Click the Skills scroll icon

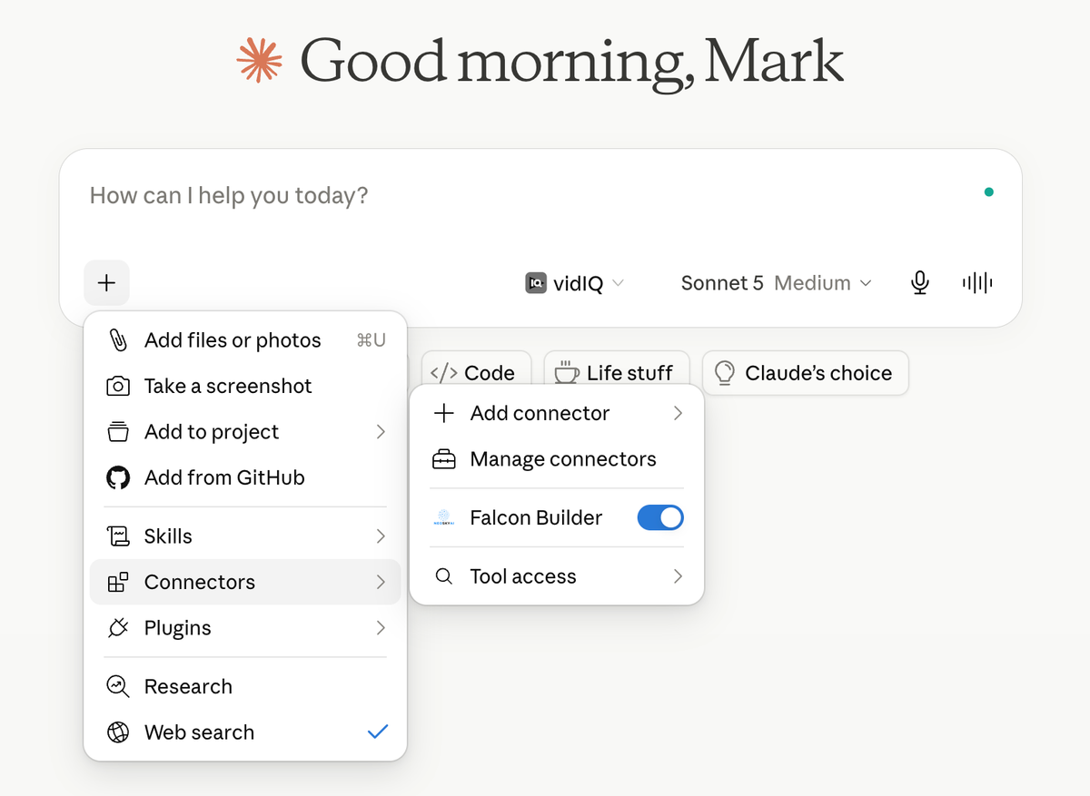[x=118, y=536]
